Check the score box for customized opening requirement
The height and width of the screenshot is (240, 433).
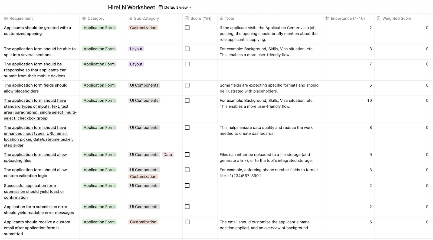tap(187, 28)
